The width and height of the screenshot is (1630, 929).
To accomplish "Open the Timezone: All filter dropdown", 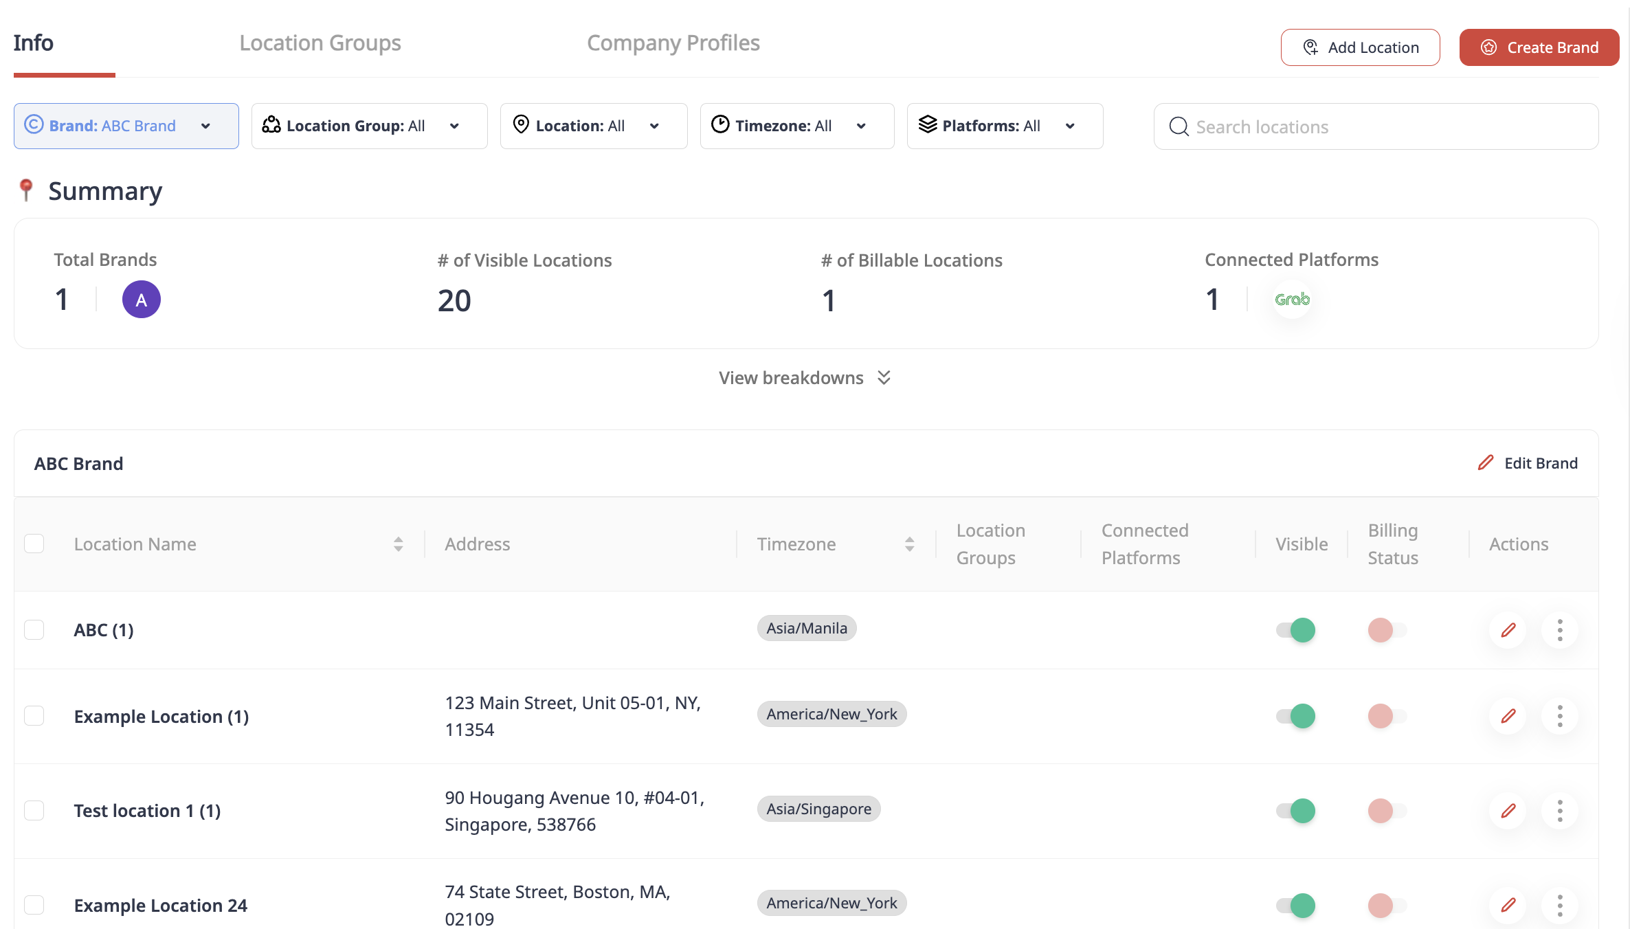I will [x=796, y=126].
